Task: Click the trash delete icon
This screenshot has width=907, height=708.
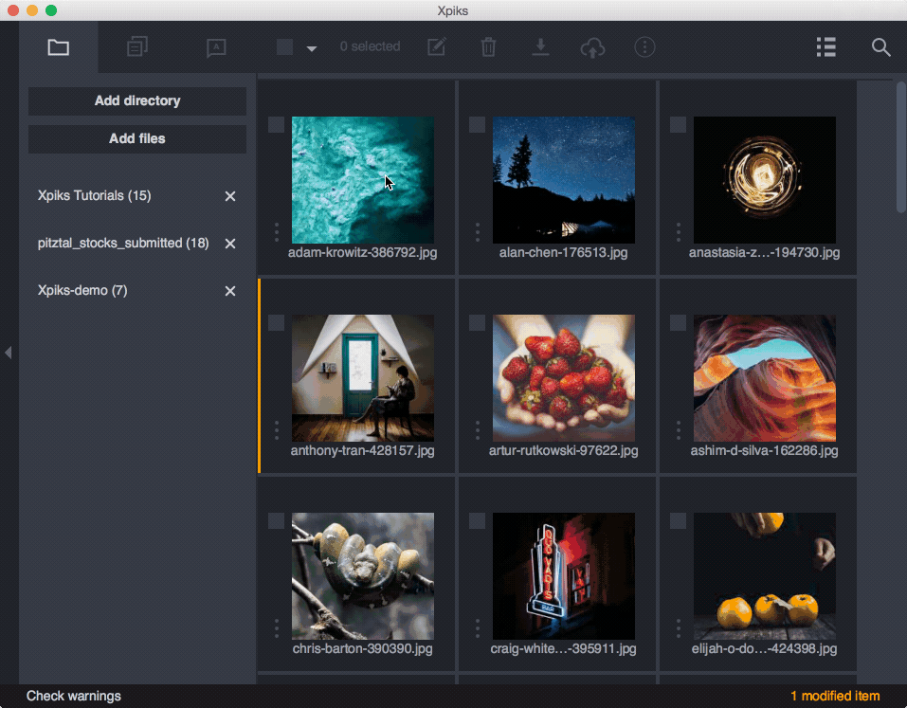Action: click(x=488, y=46)
